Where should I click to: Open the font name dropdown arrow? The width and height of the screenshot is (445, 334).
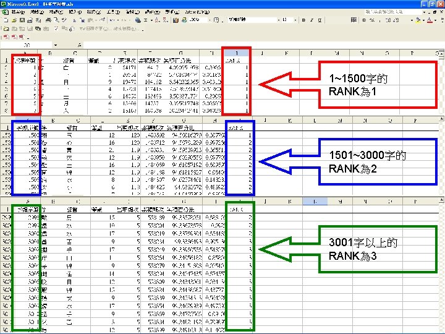click(279, 20)
